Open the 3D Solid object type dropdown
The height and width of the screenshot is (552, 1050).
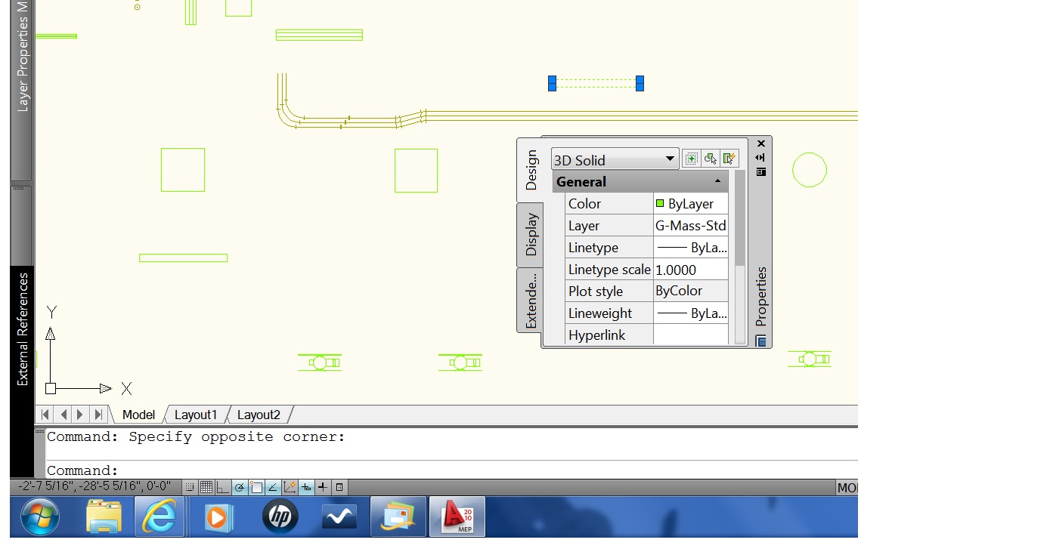click(670, 159)
